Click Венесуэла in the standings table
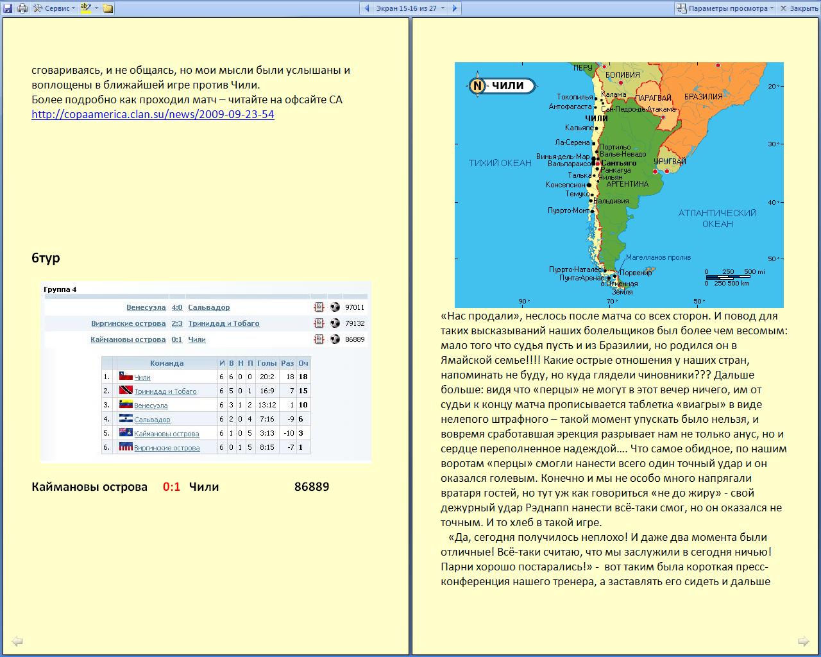This screenshot has height=657, width=821. pos(151,405)
